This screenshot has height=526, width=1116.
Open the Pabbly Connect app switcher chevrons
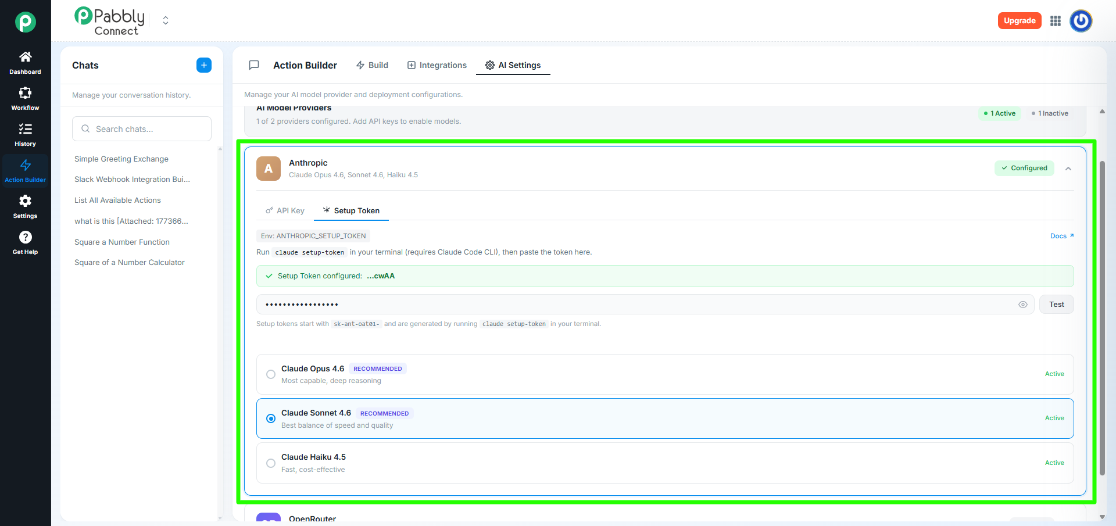coord(166,21)
